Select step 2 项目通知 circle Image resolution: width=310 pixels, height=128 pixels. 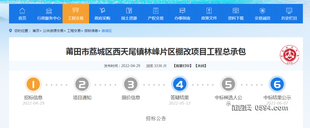pyautogui.click(x=82, y=84)
